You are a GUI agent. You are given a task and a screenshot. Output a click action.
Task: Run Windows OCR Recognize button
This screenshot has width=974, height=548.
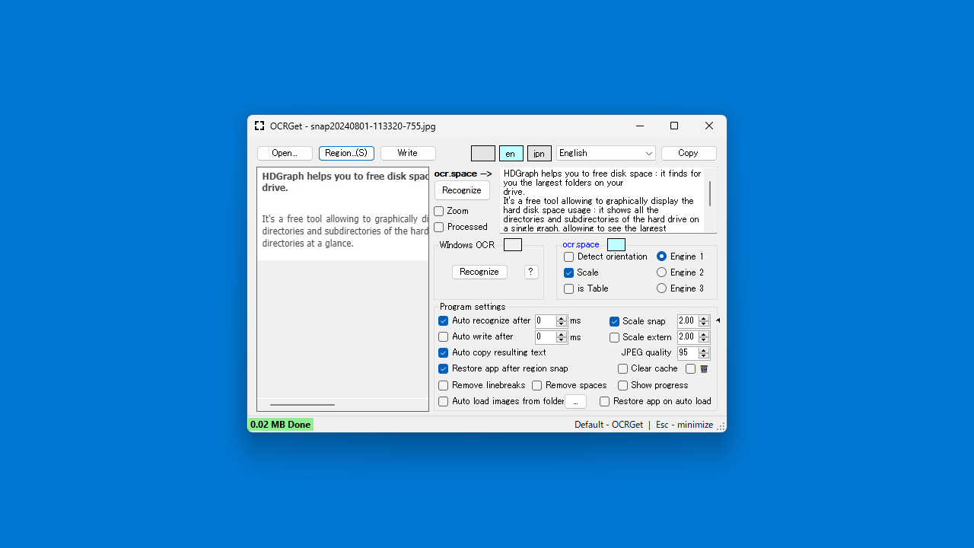pos(479,272)
